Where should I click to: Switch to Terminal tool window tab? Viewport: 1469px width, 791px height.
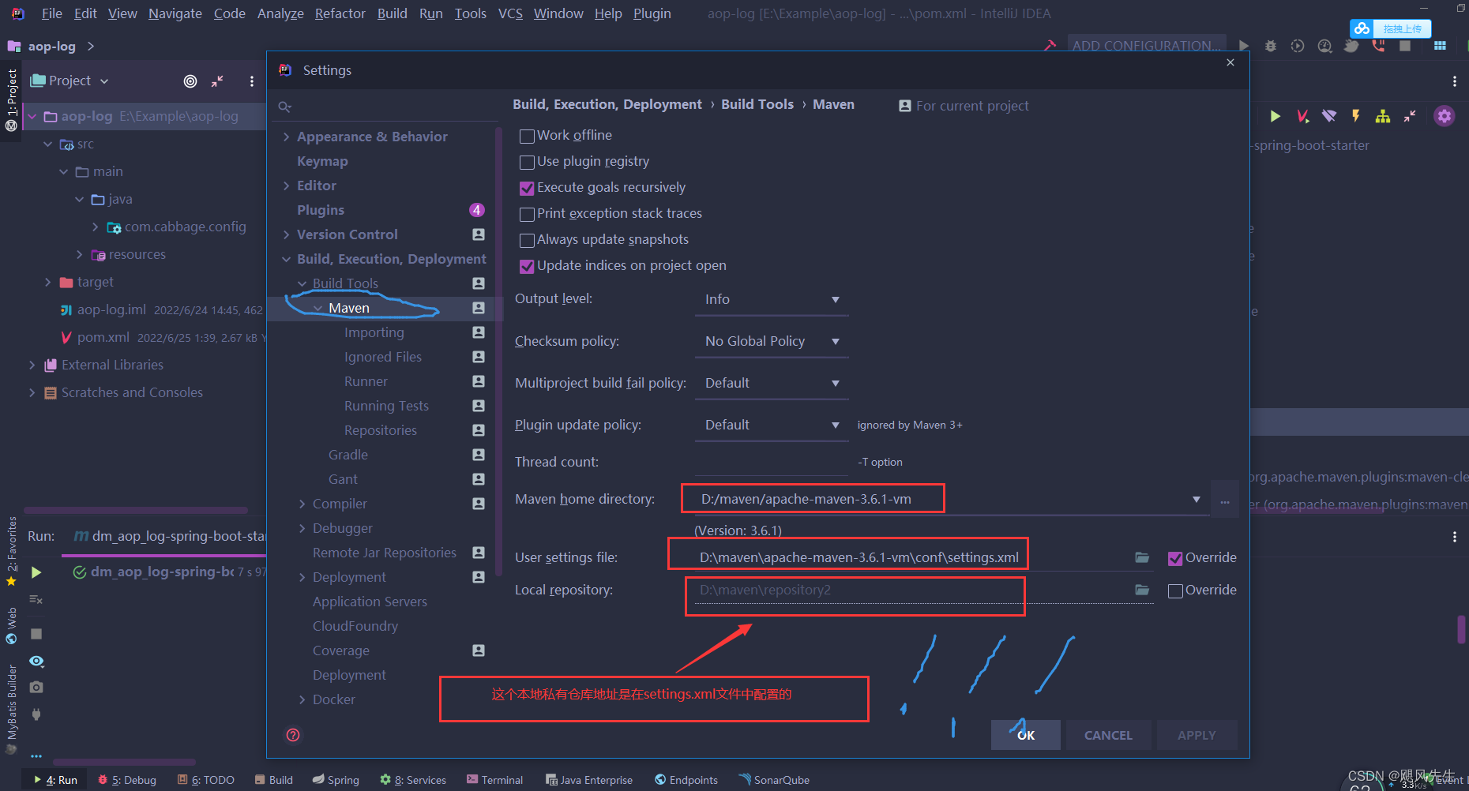[x=494, y=780]
